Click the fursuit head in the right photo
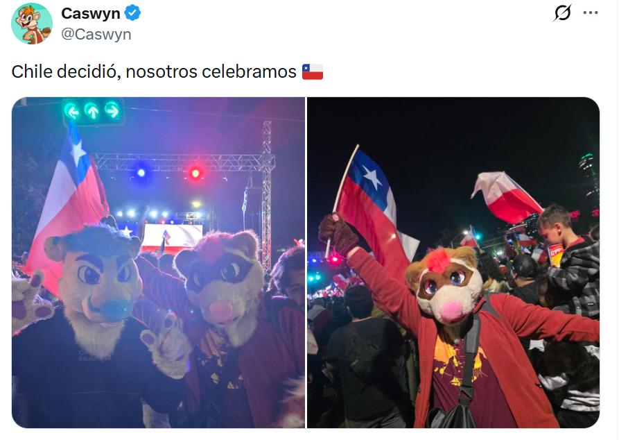 click(444, 282)
